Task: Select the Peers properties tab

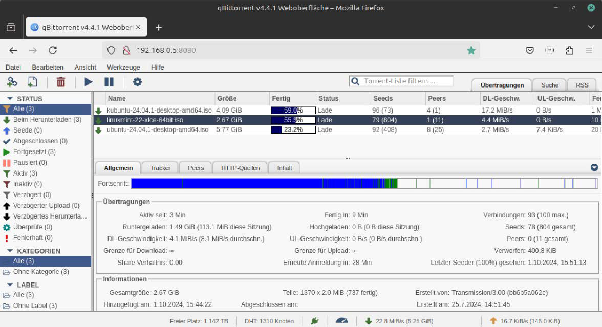Action: tap(196, 168)
